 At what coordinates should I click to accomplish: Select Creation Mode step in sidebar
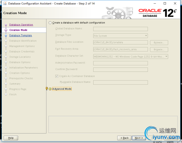coord(19,30)
